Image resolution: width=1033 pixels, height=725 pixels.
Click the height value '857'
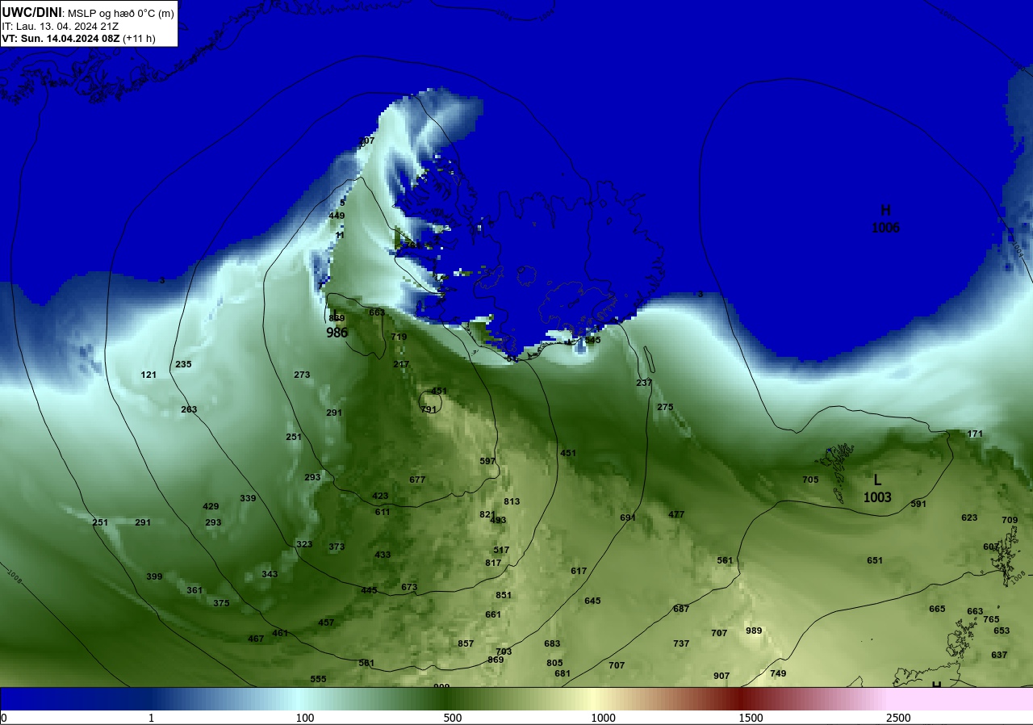pyautogui.click(x=466, y=643)
